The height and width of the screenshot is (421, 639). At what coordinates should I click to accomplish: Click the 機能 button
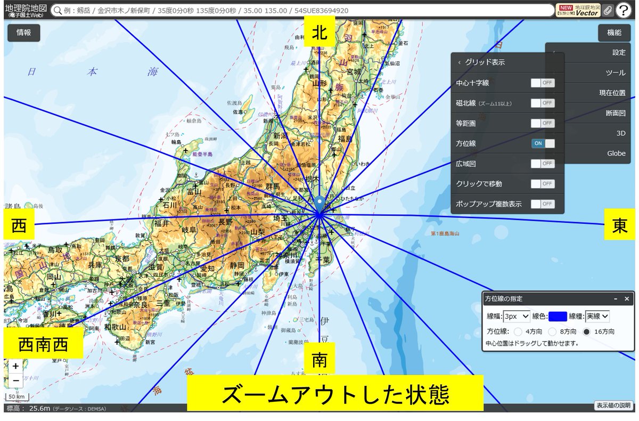click(614, 33)
